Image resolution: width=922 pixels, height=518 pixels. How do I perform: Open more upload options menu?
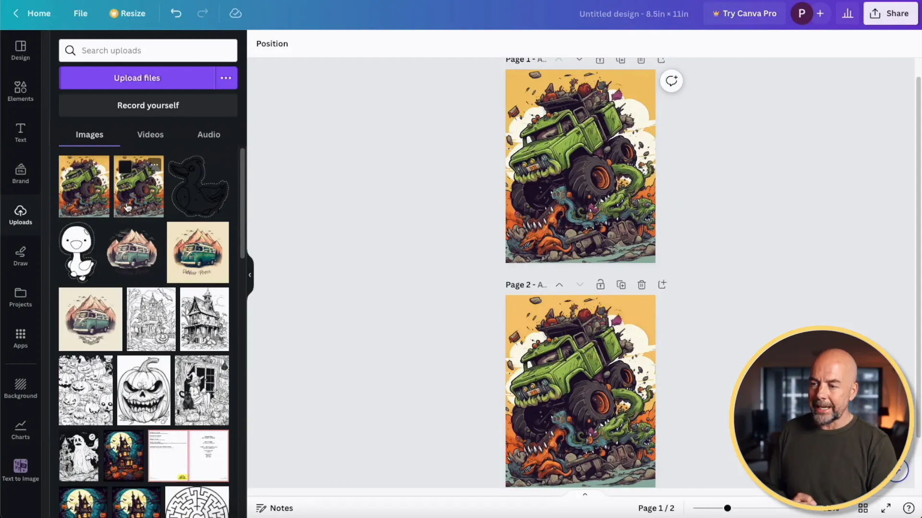point(226,78)
